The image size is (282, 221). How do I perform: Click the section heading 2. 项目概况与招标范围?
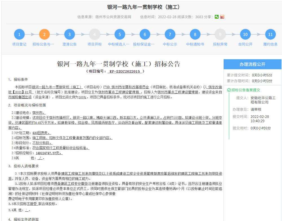click(27, 105)
